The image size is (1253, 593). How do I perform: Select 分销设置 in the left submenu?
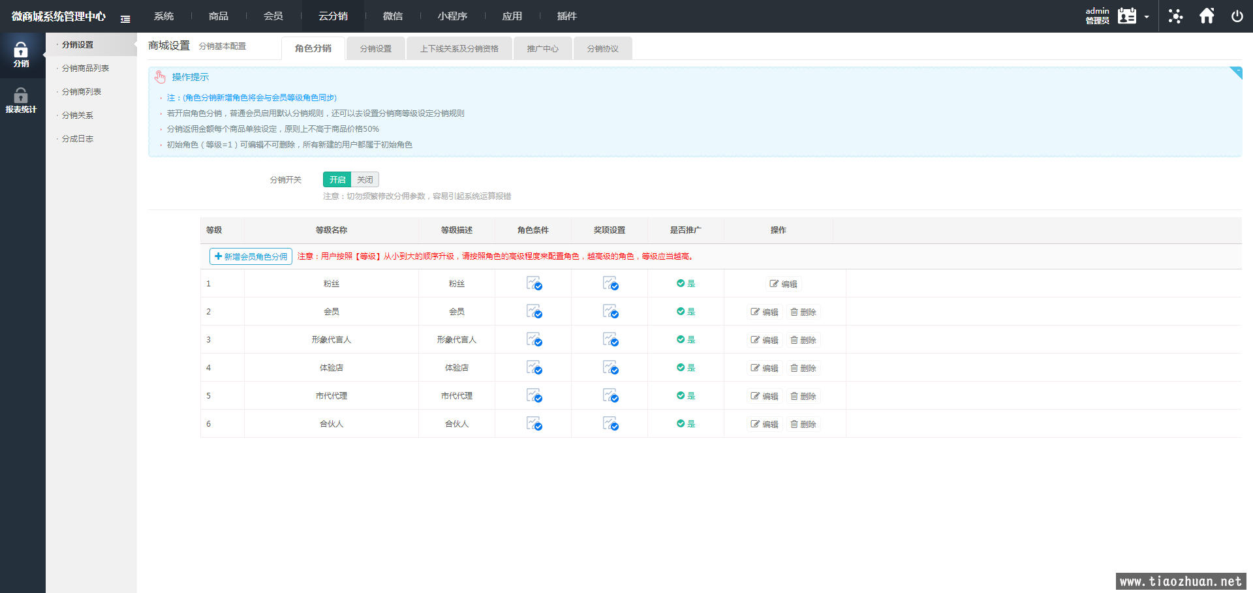91,44
